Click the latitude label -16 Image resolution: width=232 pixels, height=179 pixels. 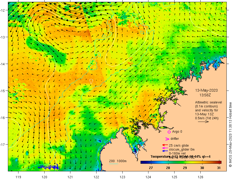pyautogui.click(x=3, y=118)
